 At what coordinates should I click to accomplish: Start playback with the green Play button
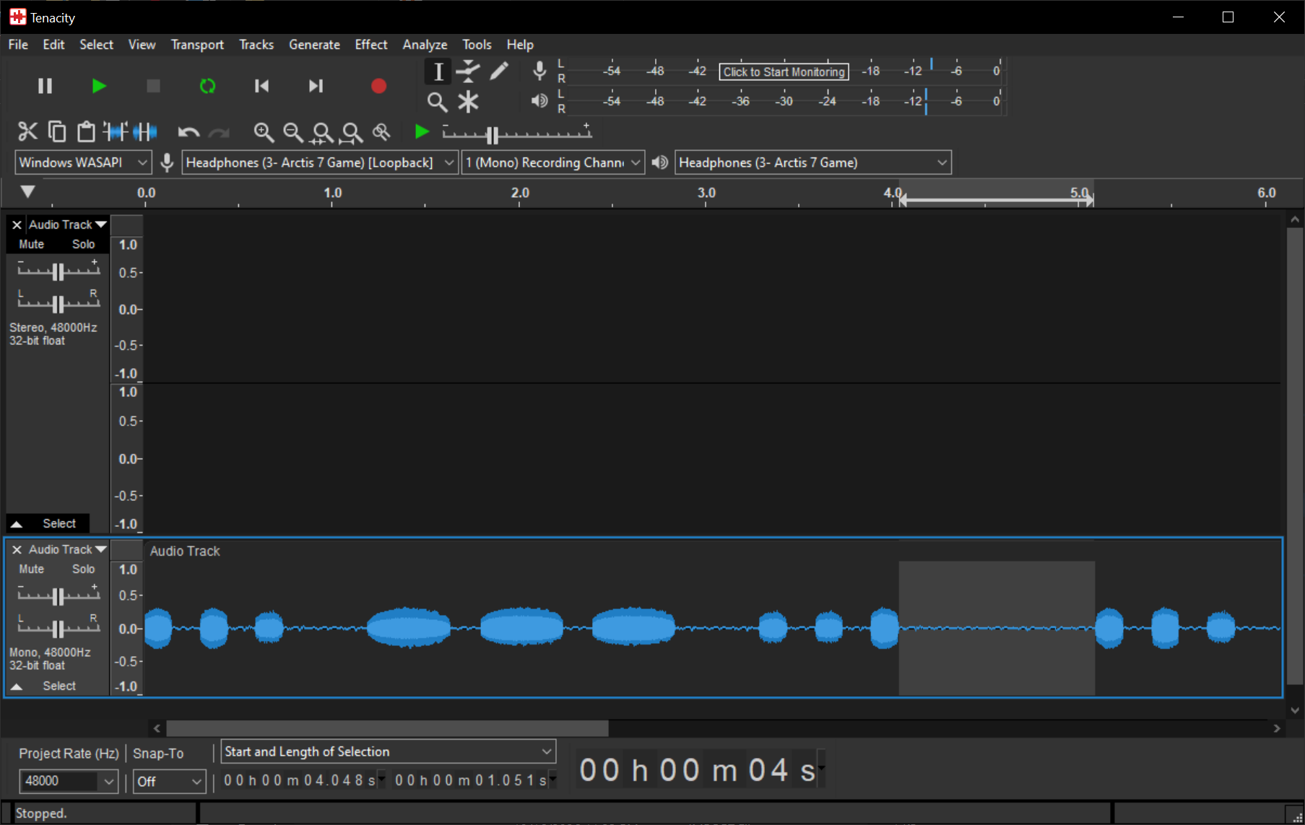[99, 86]
